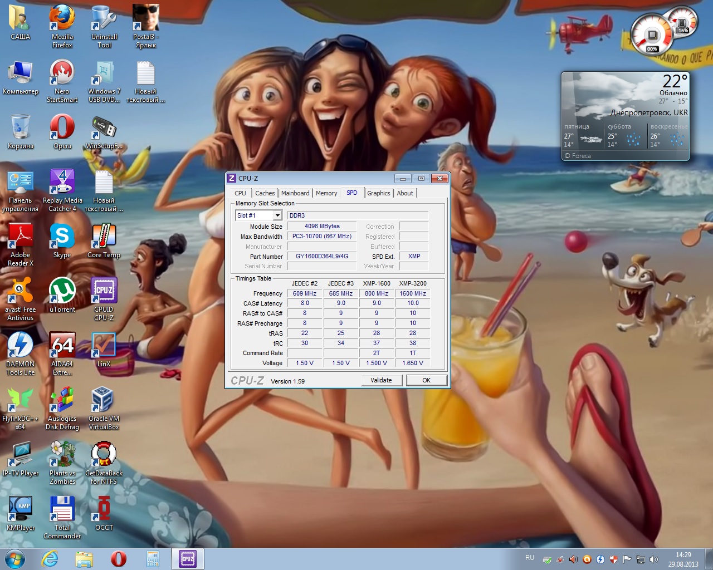This screenshot has width=713, height=570.
Task: Select the Uninstall Tool desktop icon
Action: coord(104,26)
